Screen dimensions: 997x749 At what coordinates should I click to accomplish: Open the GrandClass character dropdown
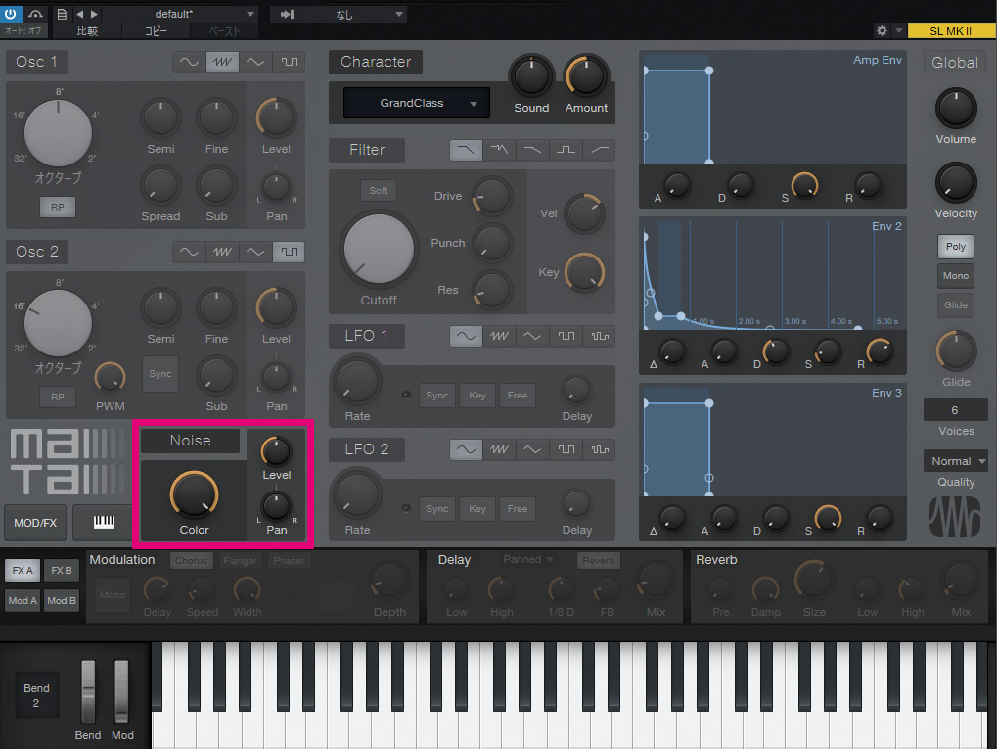[x=417, y=103]
